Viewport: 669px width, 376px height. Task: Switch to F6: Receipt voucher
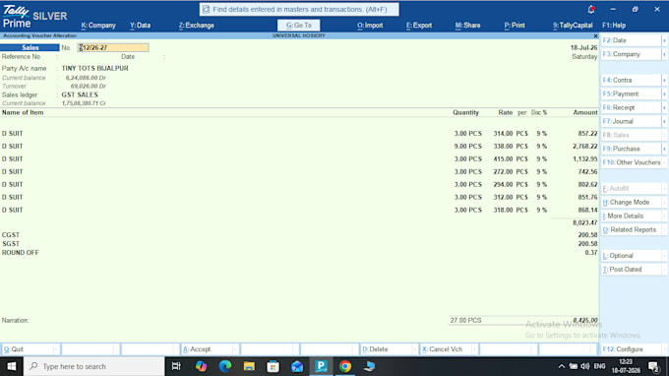[631, 107]
